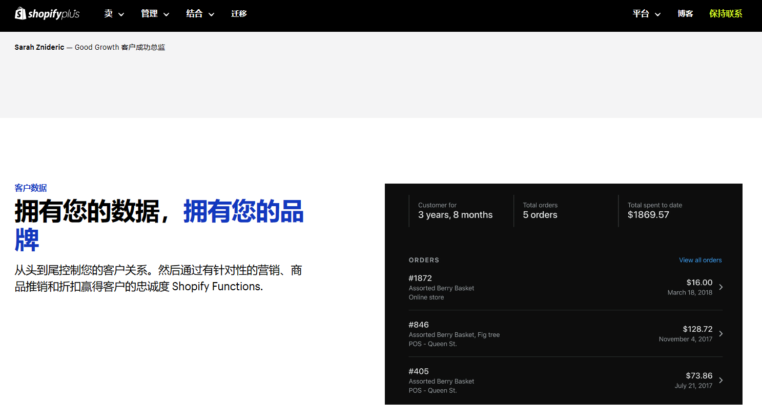
Task: Open the 平台 dropdown menu
Action: pos(646,14)
